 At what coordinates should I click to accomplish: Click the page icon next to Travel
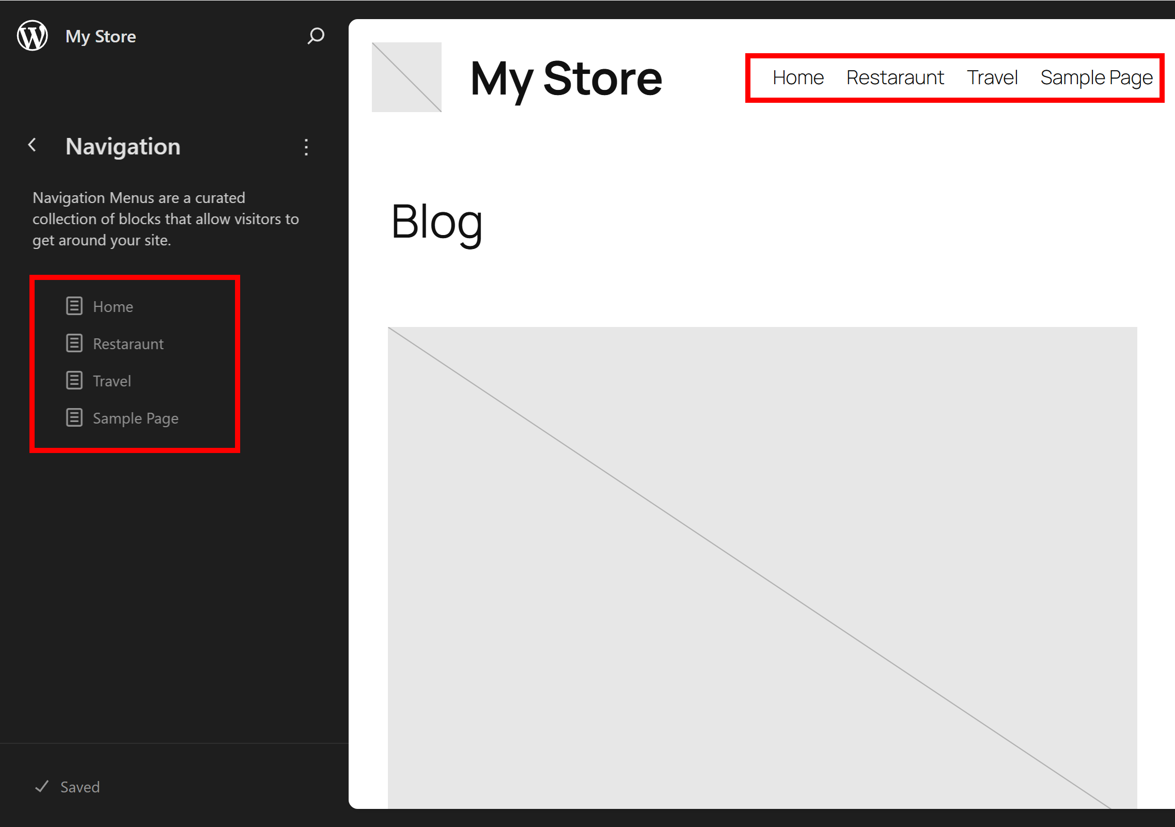click(x=74, y=380)
